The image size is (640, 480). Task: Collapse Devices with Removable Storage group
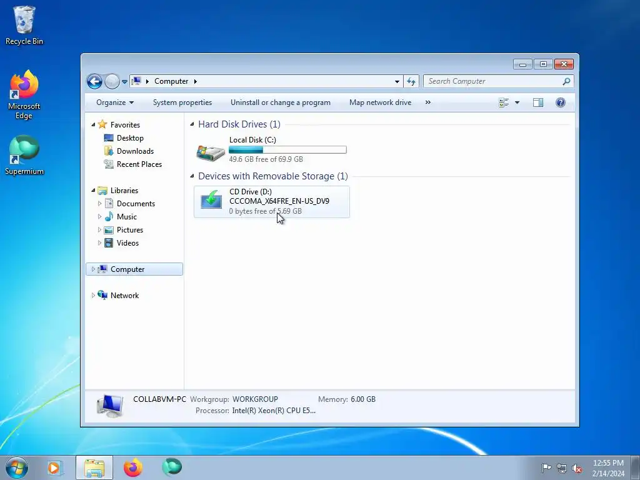pyautogui.click(x=192, y=176)
